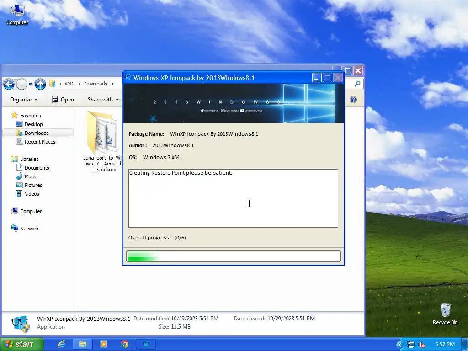Image resolution: width=468 pixels, height=351 pixels.
Task: Click the Favorites star icon
Action: pyautogui.click(x=14, y=115)
